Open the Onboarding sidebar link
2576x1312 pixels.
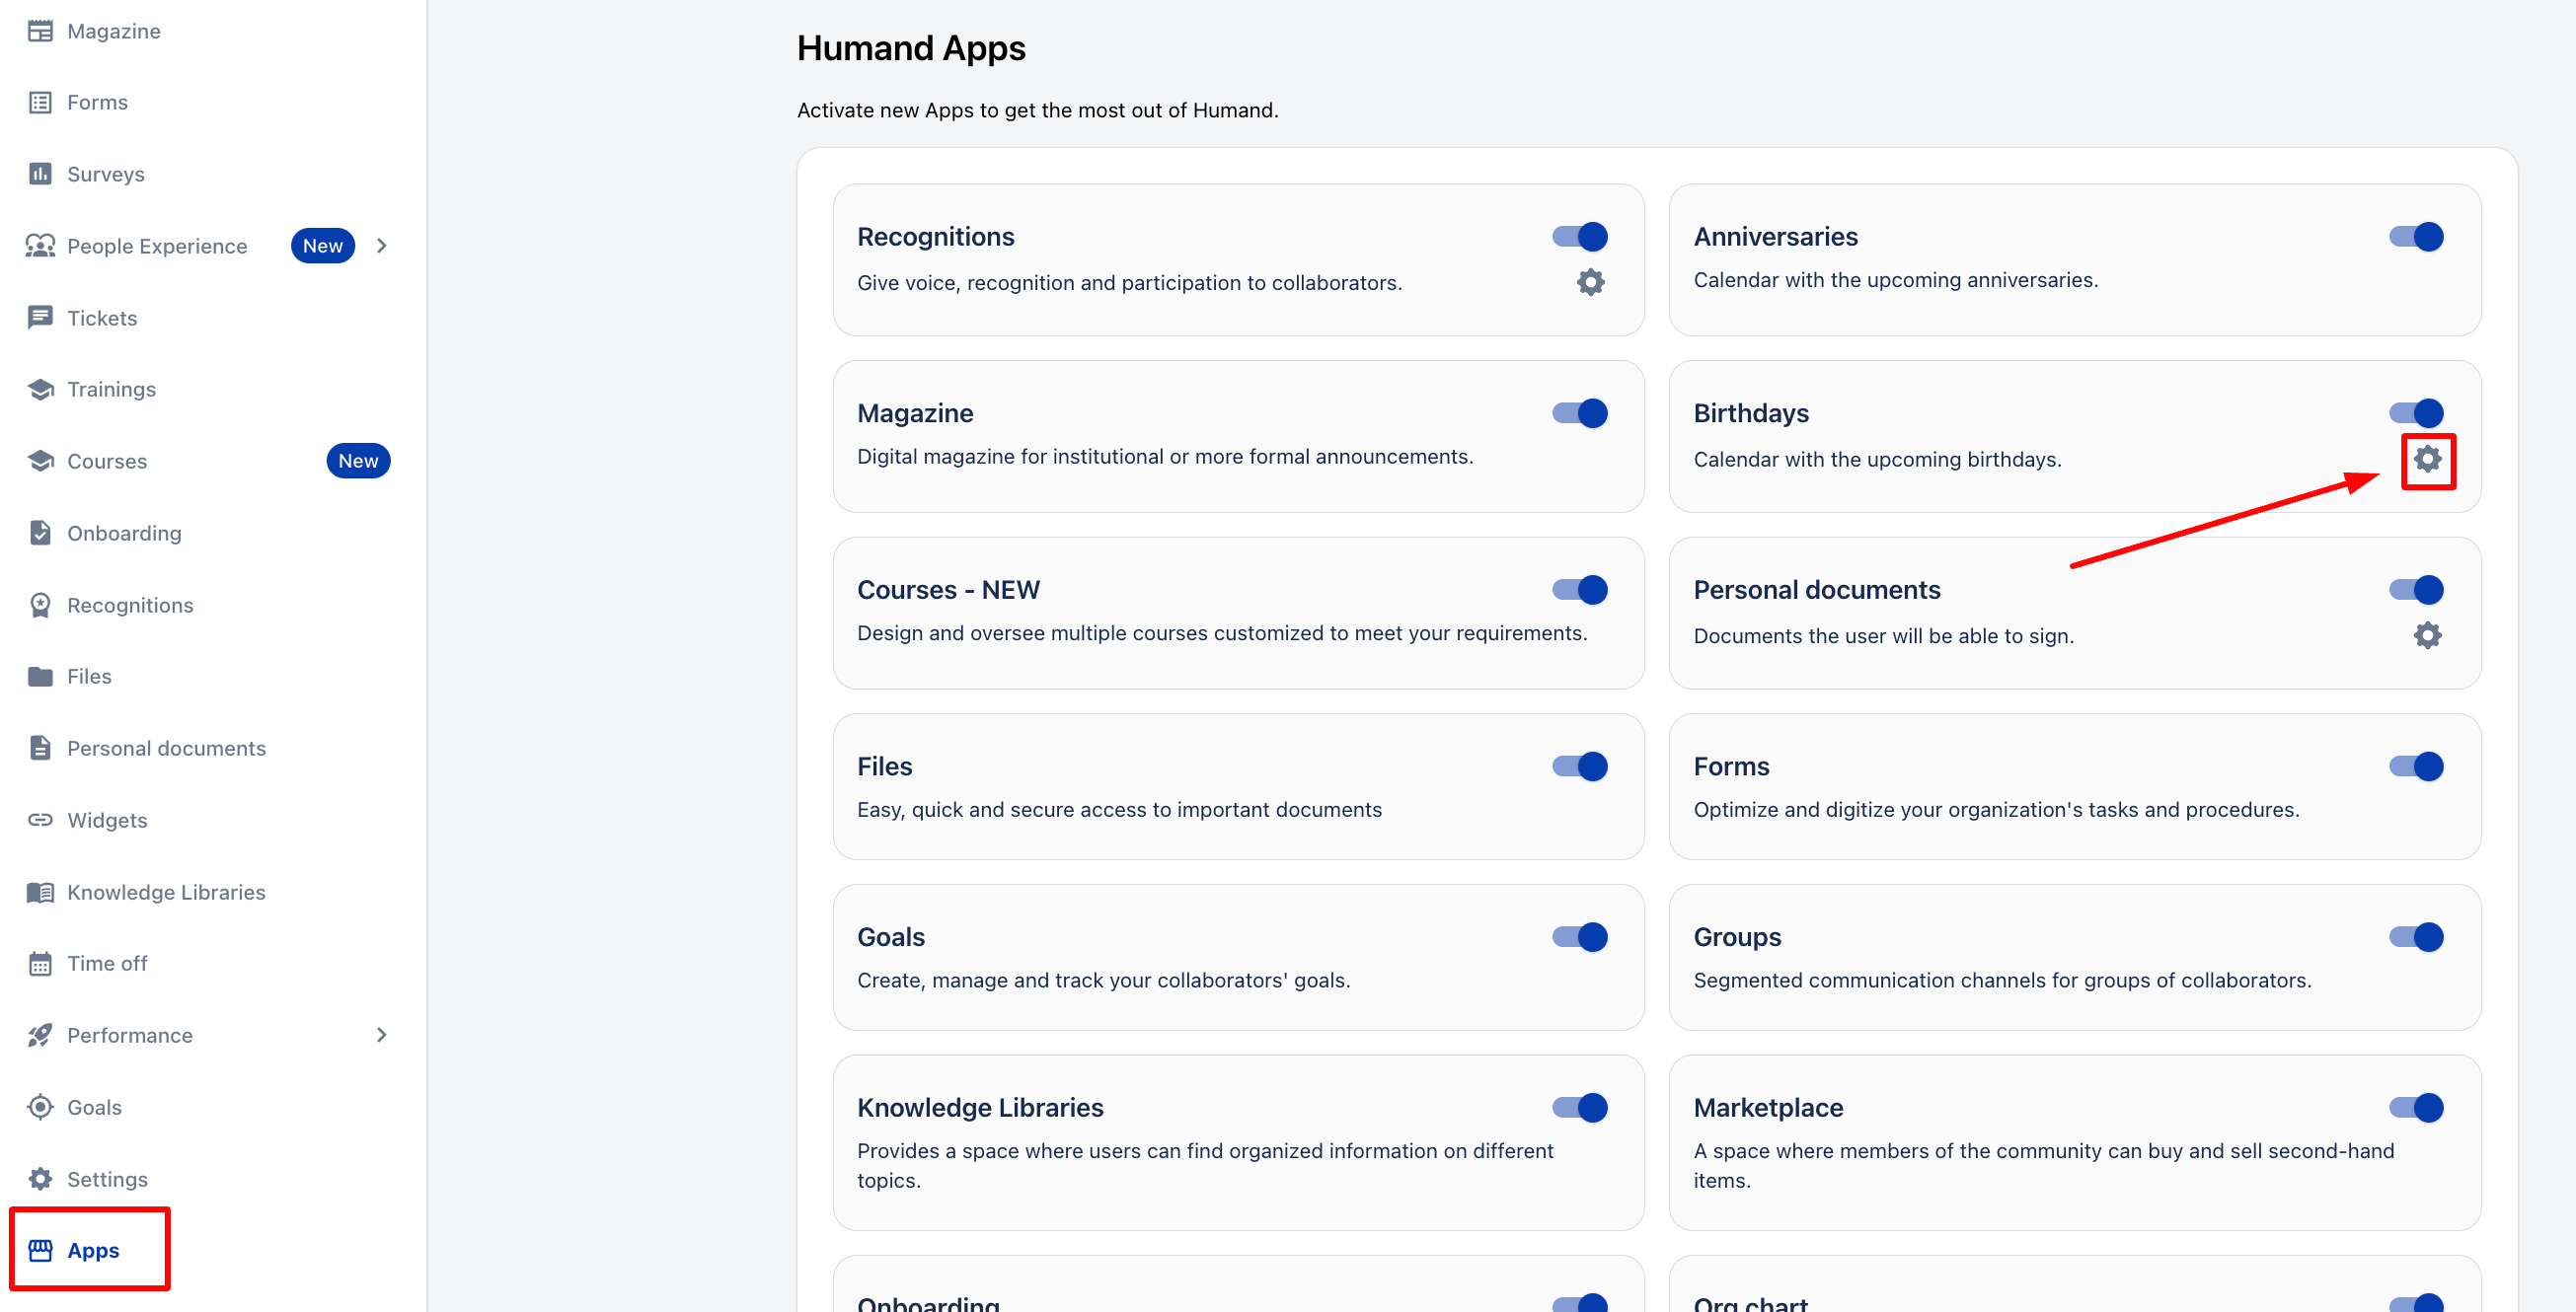(124, 533)
